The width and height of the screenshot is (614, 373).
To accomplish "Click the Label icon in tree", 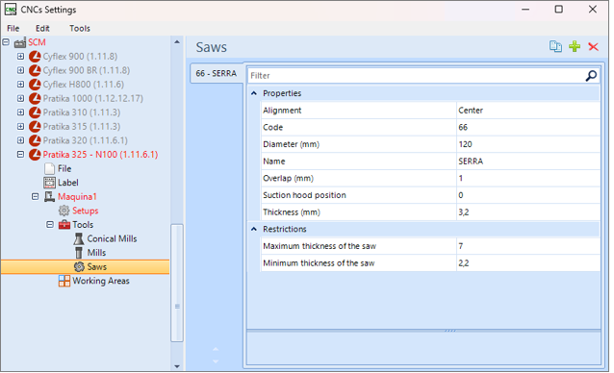I will coord(49,183).
